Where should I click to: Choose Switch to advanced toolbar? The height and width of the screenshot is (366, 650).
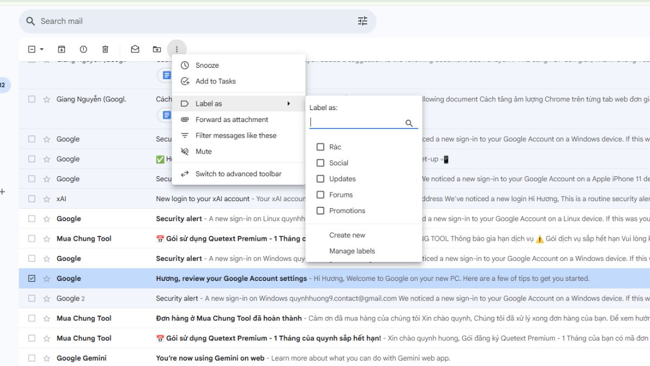click(238, 174)
